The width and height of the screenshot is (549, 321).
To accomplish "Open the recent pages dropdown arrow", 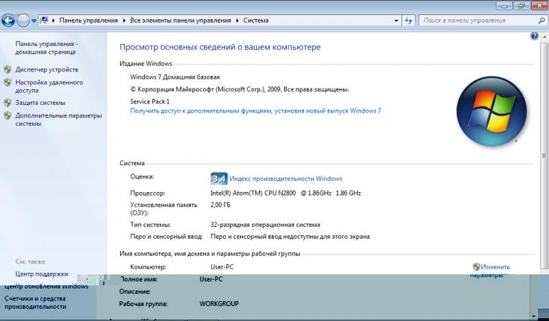I will tap(34, 21).
